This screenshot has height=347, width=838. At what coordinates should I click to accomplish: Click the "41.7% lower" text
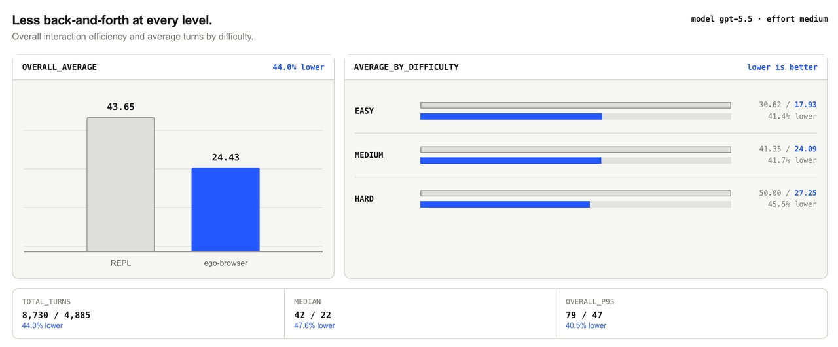[x=792, y=160]
